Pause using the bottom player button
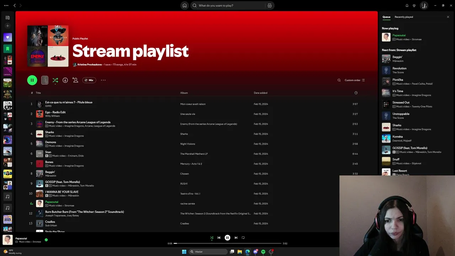This screenshot has width=455, height=256. [227, 238]
